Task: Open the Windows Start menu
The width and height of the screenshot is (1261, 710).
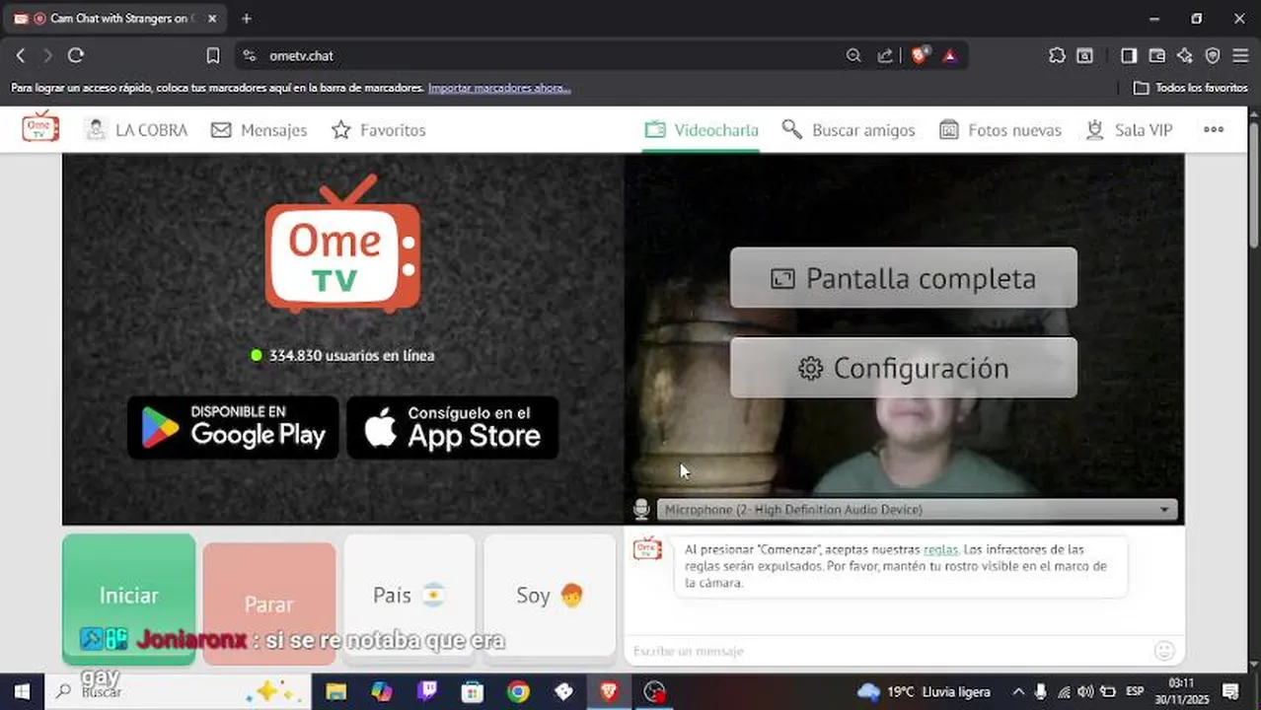Action: 22,692
